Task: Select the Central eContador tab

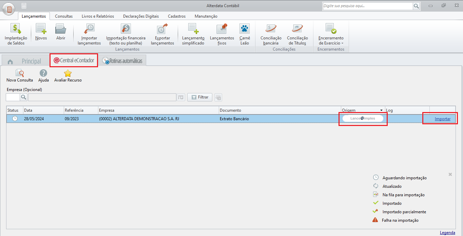Action: (74, 60)
